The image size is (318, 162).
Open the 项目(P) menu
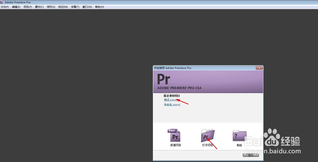[x=28, y=7]
